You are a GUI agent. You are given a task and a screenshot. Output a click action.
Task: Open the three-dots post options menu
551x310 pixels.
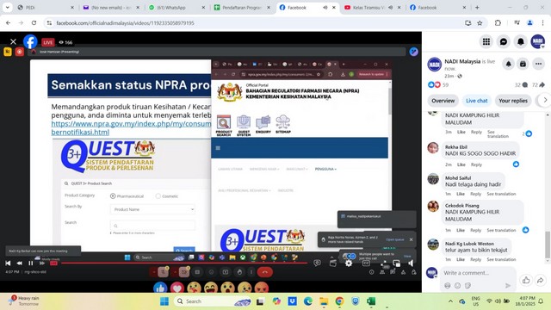538,64
